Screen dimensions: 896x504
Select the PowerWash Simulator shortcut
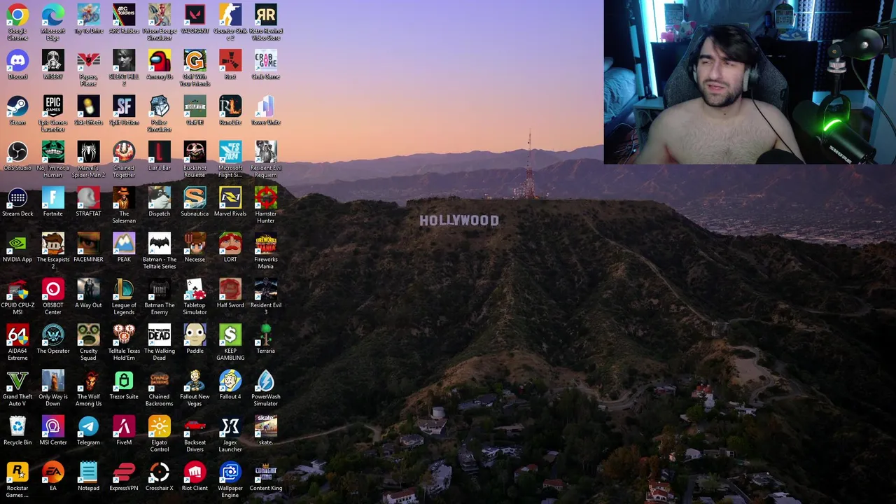266,381
